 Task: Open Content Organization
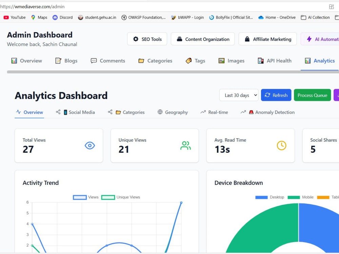(203, 39)
